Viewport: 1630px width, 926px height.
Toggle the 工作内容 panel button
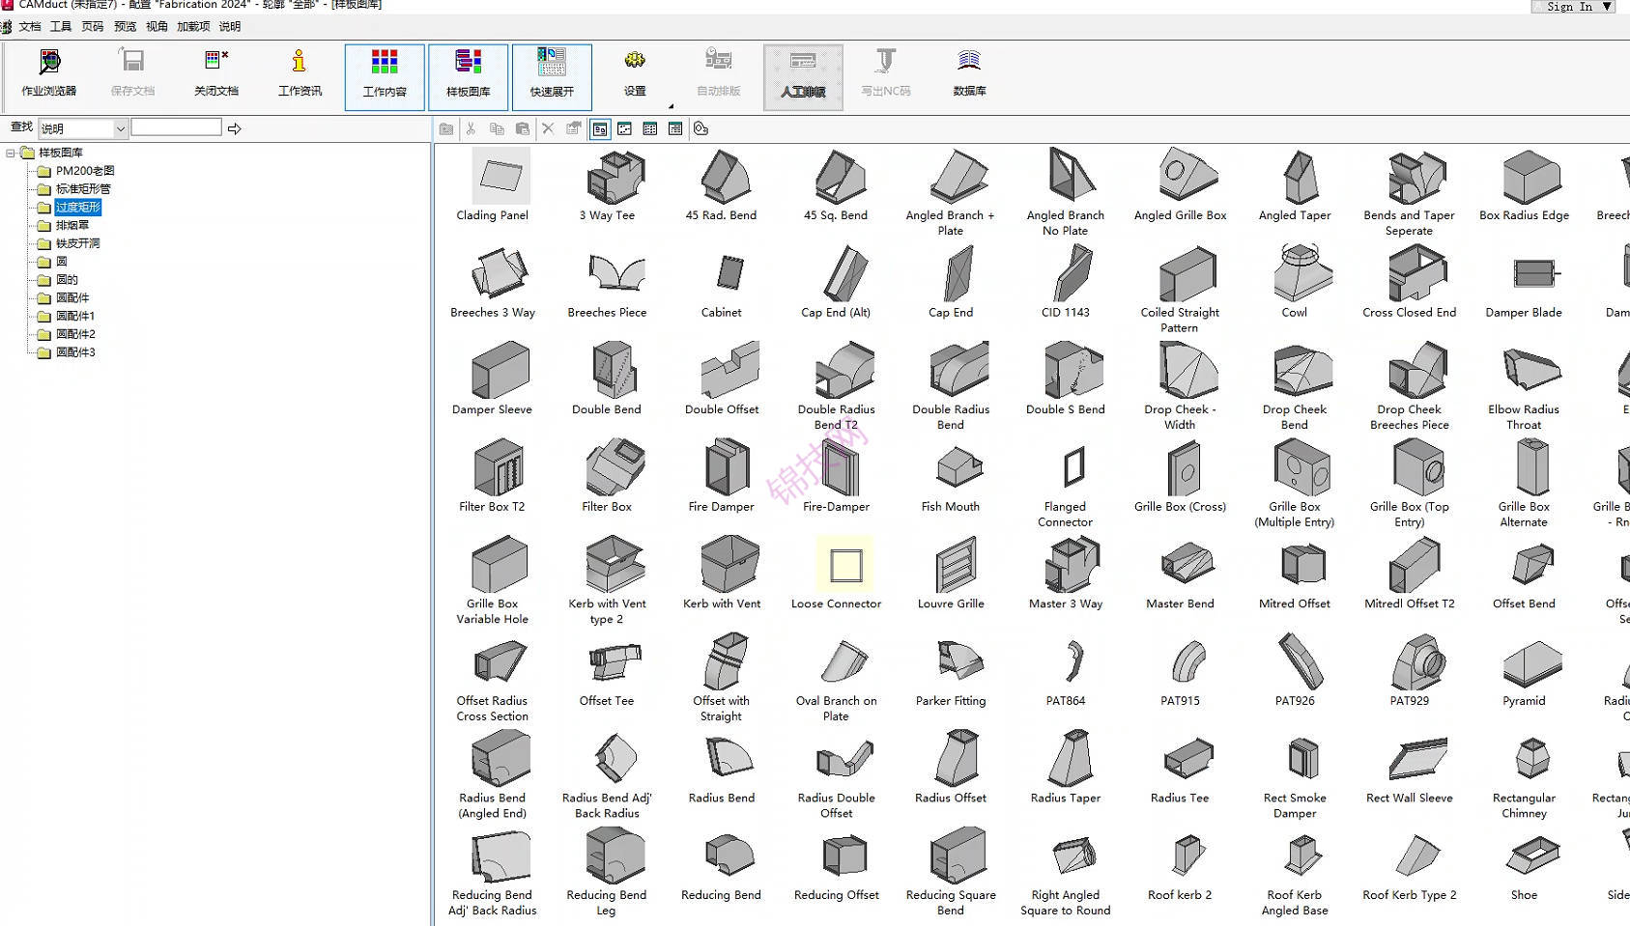coord(385,76)
